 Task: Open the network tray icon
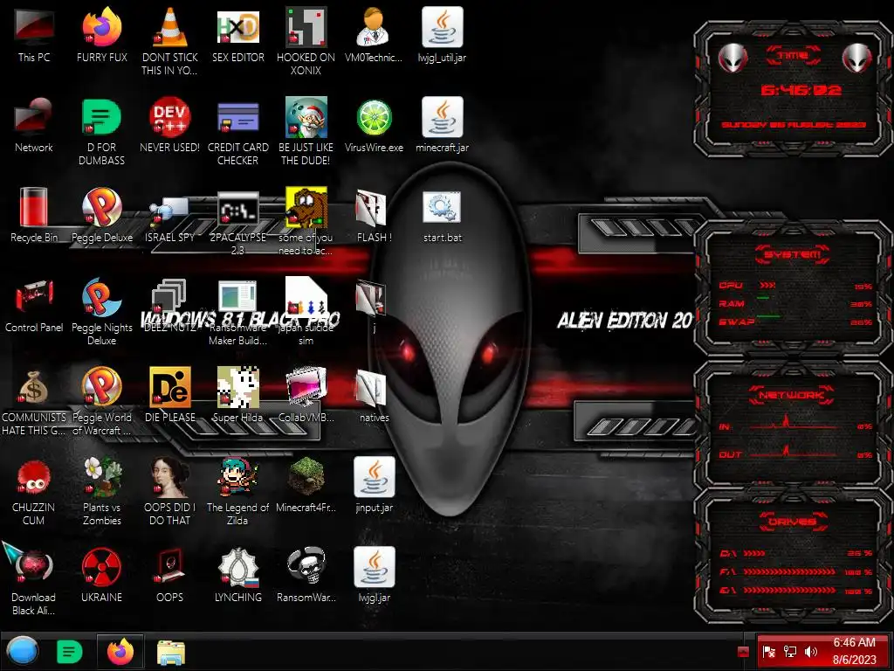789,652
